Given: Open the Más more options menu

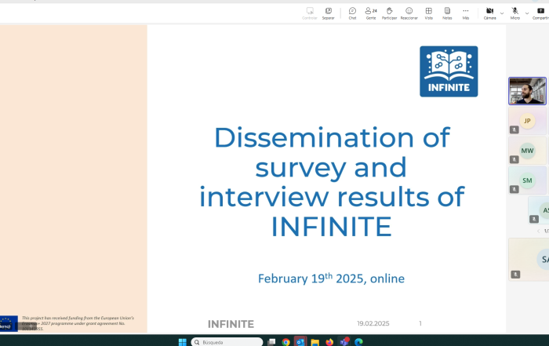Looking at the screenshot, I should pyautogui.click(x=465, y=13).
